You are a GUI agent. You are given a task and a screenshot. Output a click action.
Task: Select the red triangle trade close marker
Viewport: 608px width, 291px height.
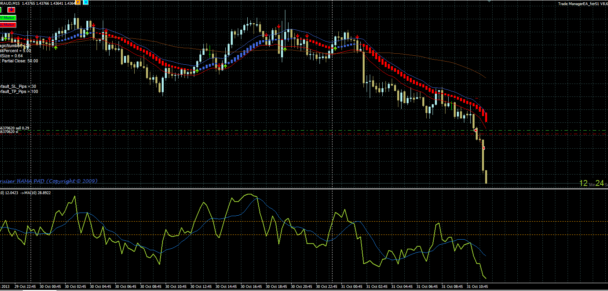(484, 148)
